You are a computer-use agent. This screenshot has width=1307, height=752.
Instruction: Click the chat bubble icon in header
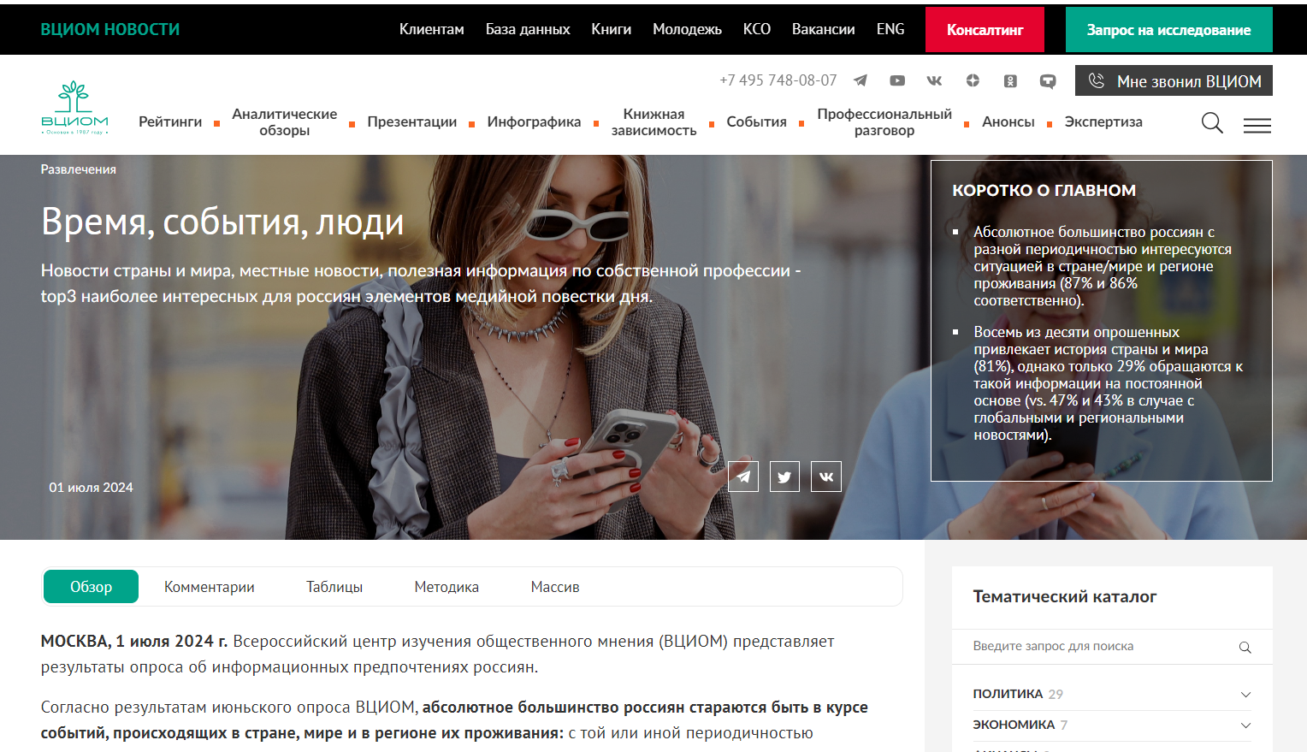(1047, 80)
